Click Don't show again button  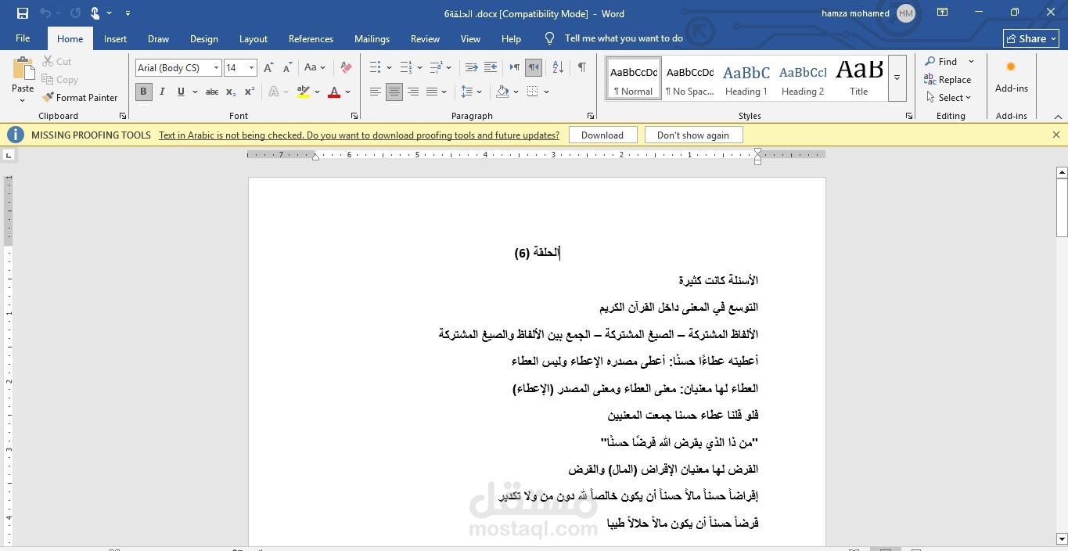tap(693, 135)
